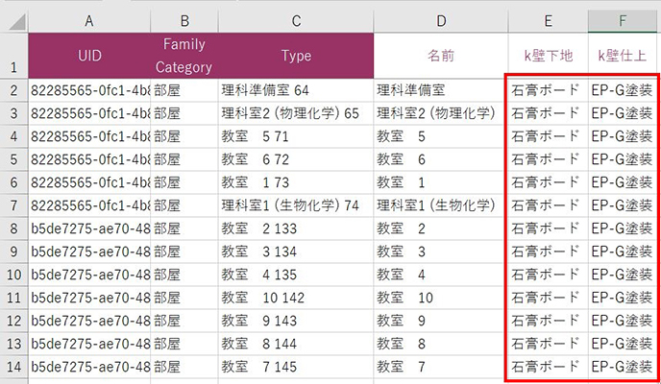Viewport: 661px width, 384px height.
Task: Select UID cell in row 2
Action: coord(89,90)
